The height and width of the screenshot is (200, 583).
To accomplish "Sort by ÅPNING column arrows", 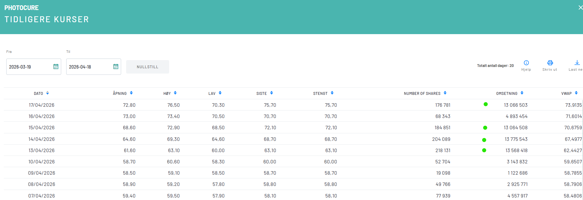I will [131, 93].
